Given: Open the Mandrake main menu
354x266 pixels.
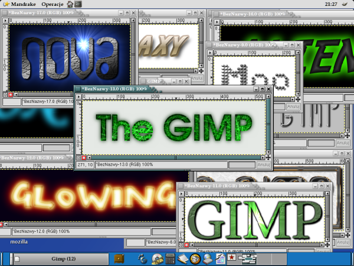Looking at the screenshot, I should click(19, 4).
